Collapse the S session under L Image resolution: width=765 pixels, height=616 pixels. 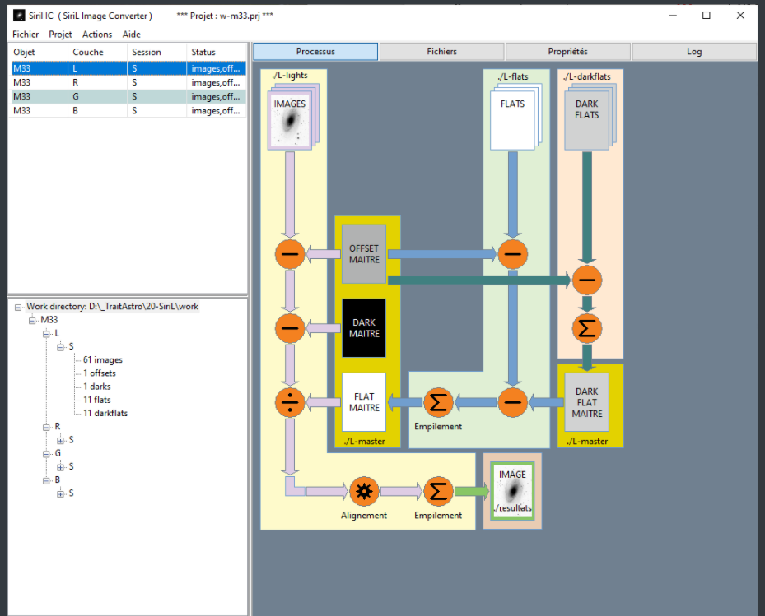[x=60, y=347]
